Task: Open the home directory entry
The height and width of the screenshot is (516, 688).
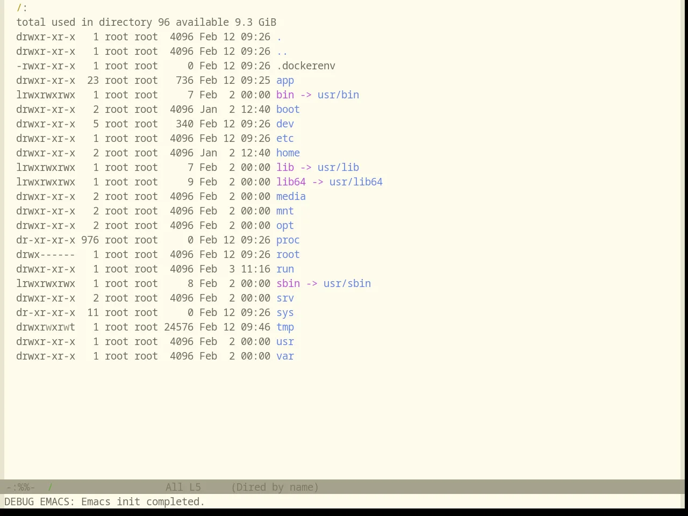Action: [288, 153]
